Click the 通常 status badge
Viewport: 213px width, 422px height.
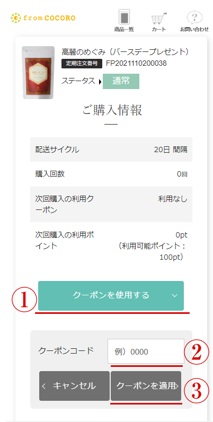tap(121, 81)
